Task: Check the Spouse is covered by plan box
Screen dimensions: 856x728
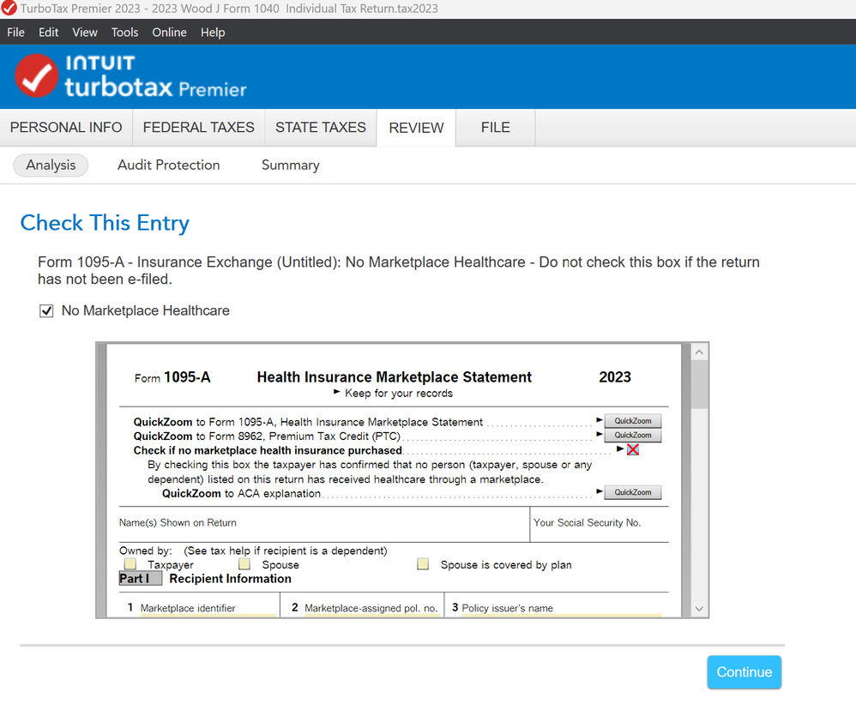Action: pos(423,563)
